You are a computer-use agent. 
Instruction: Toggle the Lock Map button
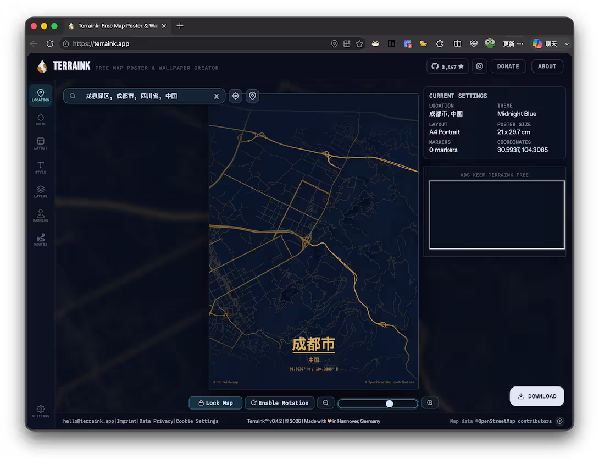tap(215, 403)
